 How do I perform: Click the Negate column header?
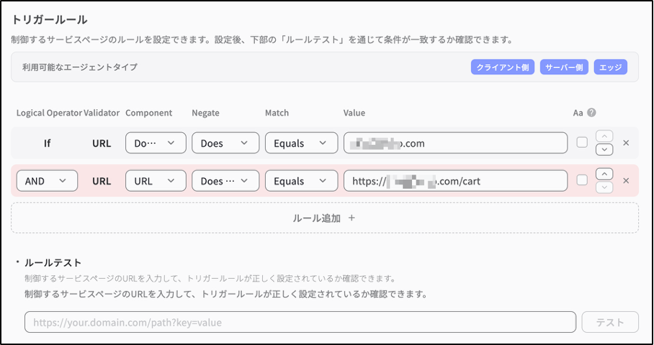(205, 113)
